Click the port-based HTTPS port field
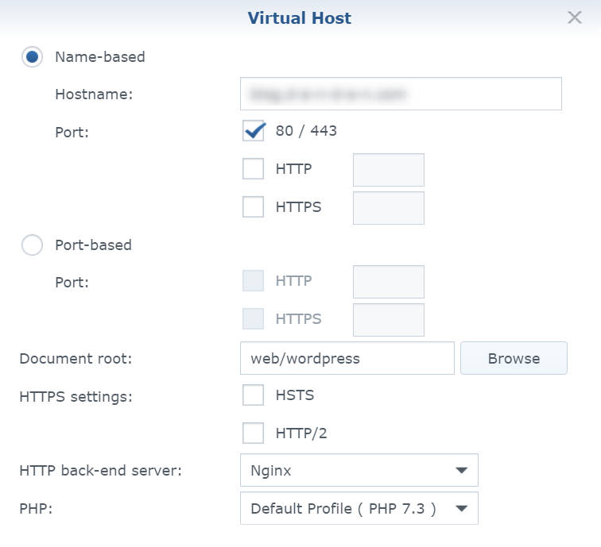Viewport: 601px width, 547px height. [x=388, y=320]
